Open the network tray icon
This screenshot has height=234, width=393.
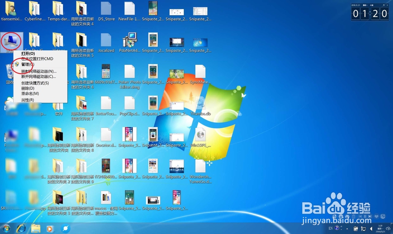pos(364,228)
